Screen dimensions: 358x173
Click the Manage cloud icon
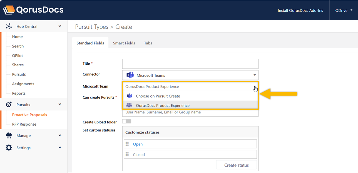click(9, 136)
